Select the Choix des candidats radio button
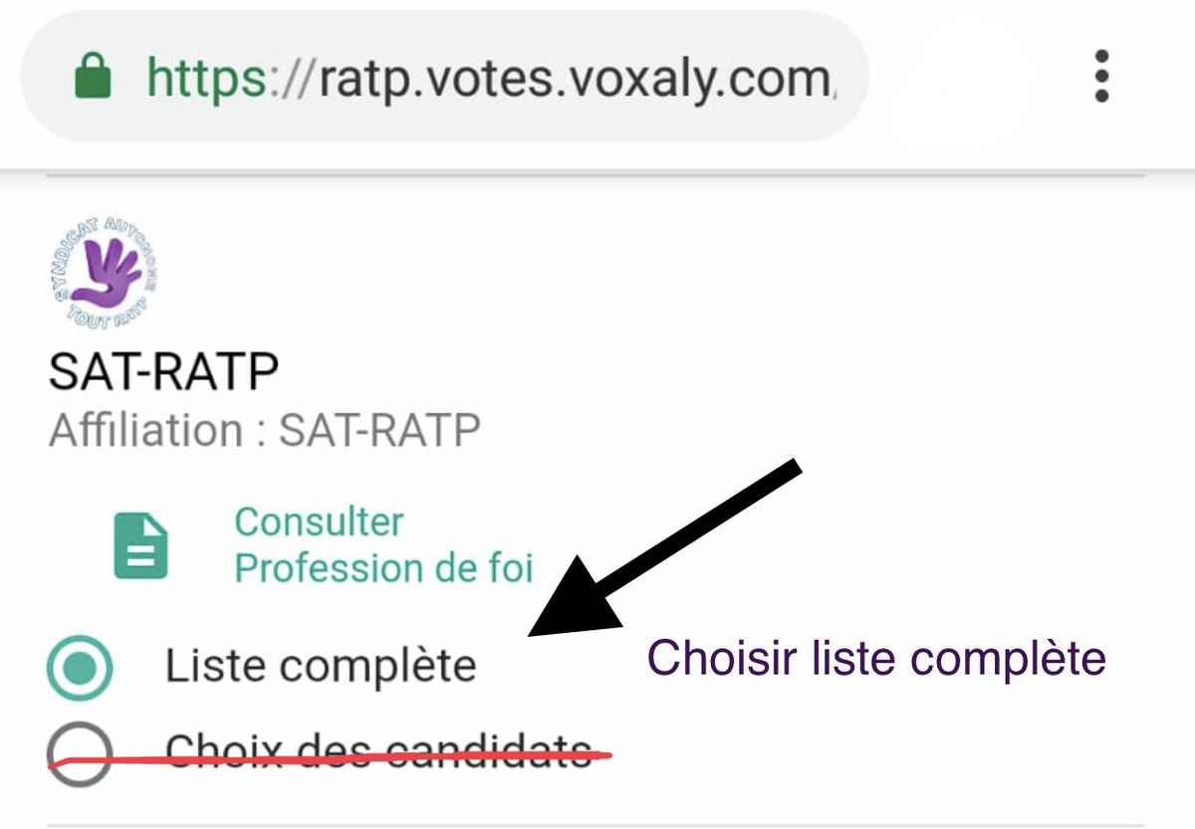The image size is (1195, 829). click(x=79, y=752)
